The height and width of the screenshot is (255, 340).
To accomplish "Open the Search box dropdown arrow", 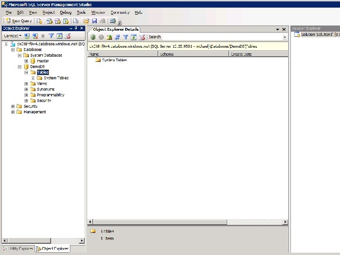I will [285, 37].
